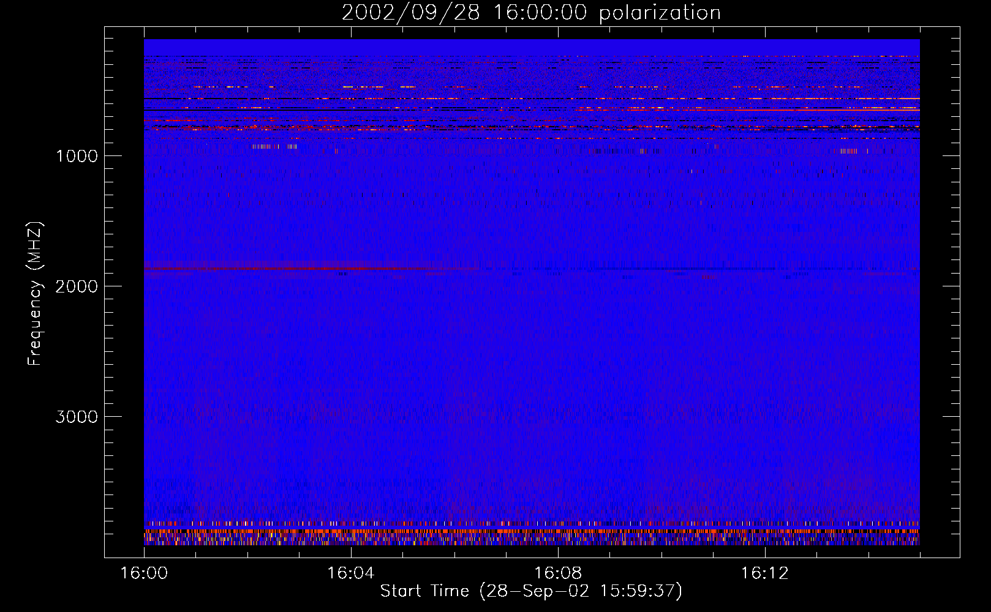Click the noisy multicolored band at spectrogram bottom
The height and width of the screenshot is (612, 991).
pyautogui.click(x=532, y=535)
